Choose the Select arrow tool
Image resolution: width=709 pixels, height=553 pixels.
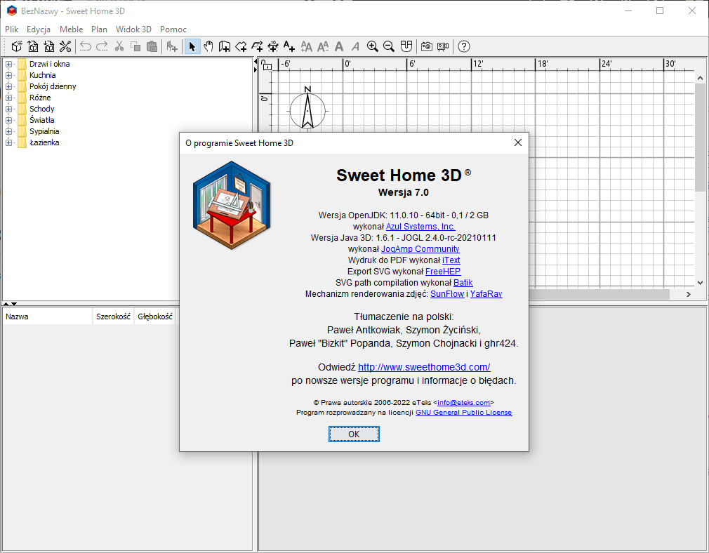click(x=192, y=46)
